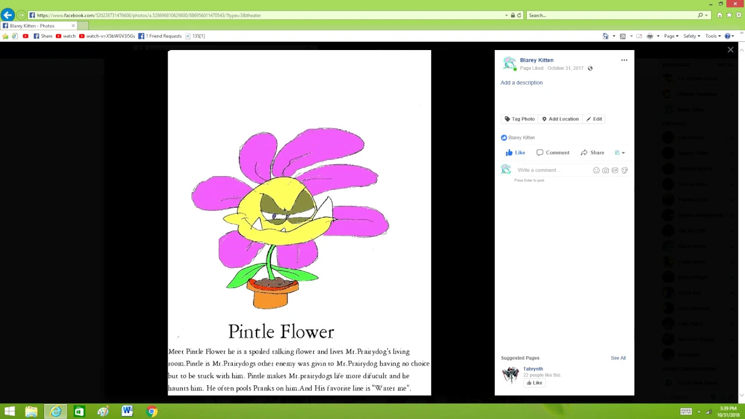Click Add a description link
Screen dimensions: 745x419
point(521,83)
